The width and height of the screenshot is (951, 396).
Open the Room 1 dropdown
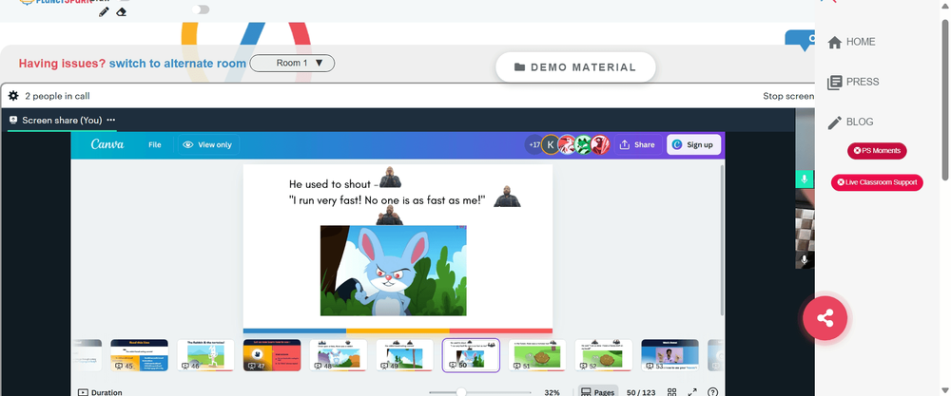pos(292,63)
